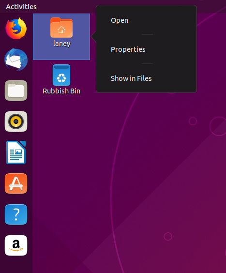Click the 'laney' folder label
The height and width of the screenshot is (273, 226).
click(62, 44)
